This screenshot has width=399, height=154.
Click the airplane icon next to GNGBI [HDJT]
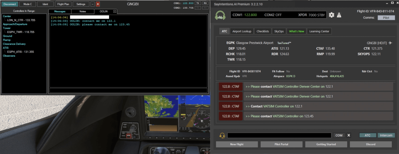pos(390,43)
